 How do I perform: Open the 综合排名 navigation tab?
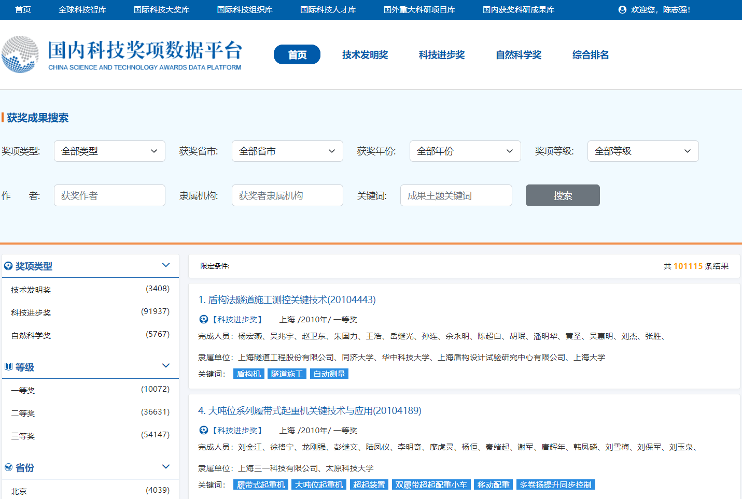pos(591,55)
